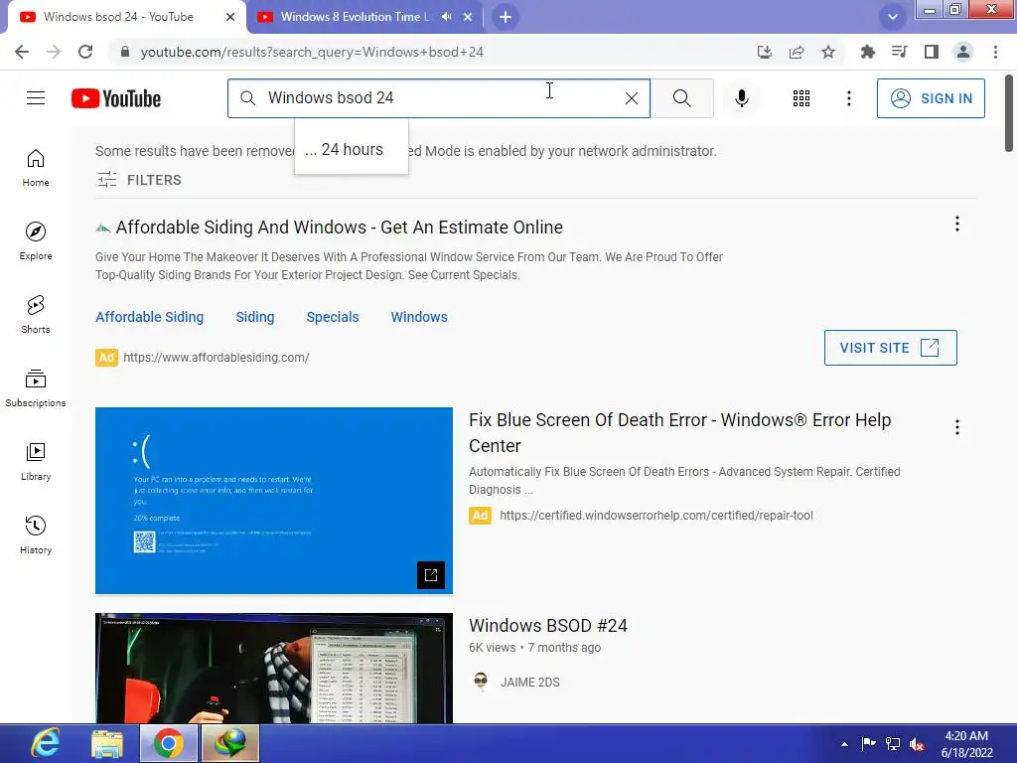Open the Internet Download Manager taskbar icon
The image size is (1017, 763).
230,743
